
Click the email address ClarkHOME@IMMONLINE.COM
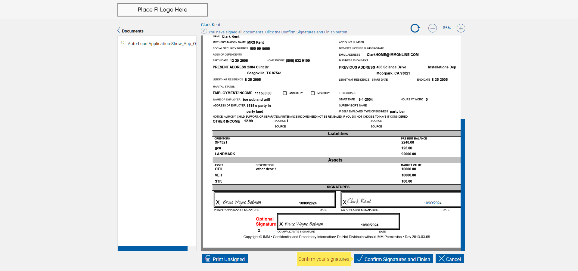click(393, 55)
